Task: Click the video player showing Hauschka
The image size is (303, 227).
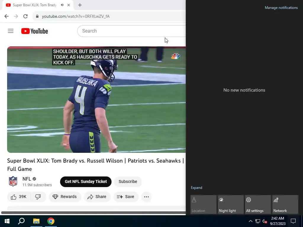Action: 96,100
